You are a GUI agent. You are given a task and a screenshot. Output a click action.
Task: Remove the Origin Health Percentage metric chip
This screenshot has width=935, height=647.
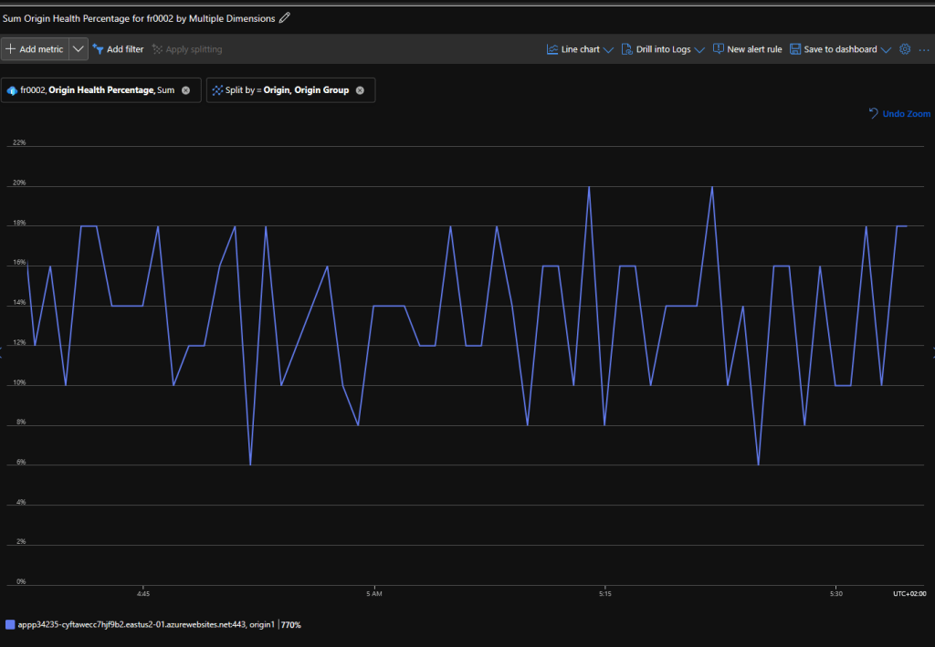tap(186, 90)
